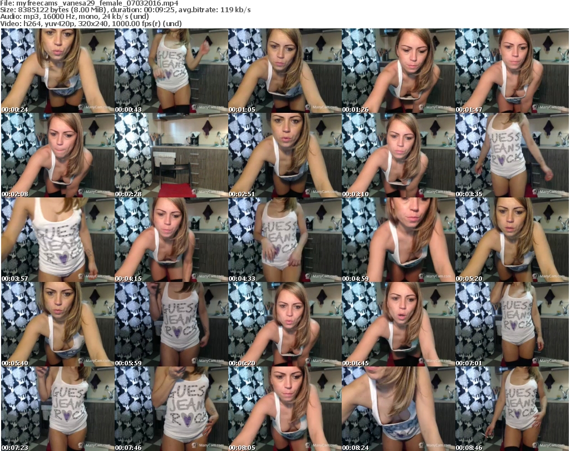Open the frame stamped 00:08:46
This screenshot has height=451, width=570.
512,409
